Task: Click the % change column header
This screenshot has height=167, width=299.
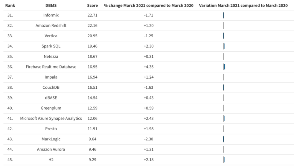Action: pyautogui.click(x=149, y=5)
